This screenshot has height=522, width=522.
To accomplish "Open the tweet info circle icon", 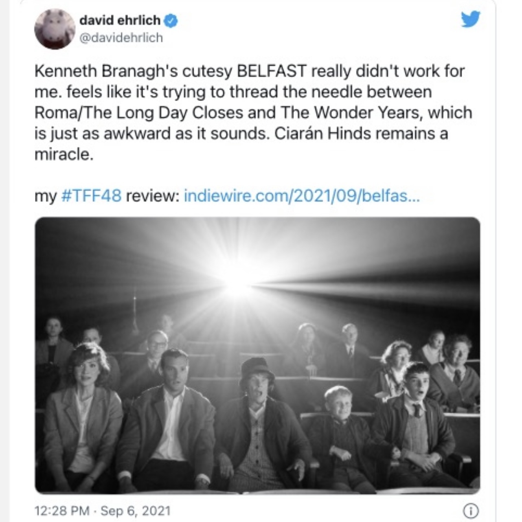I will click(x=471, y=511).
